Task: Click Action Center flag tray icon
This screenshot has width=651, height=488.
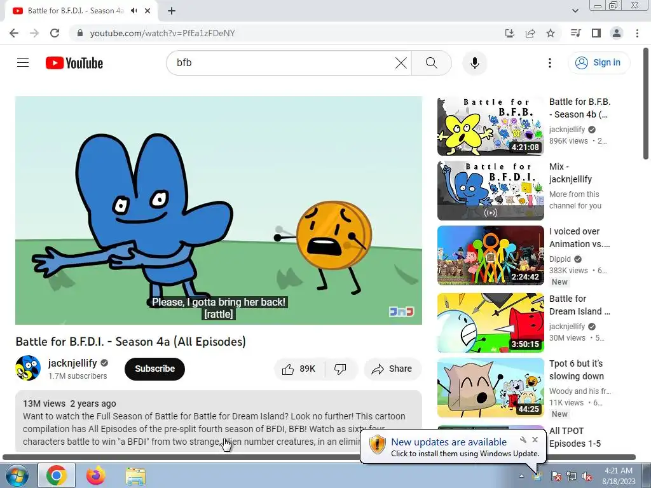Action: [x=556, y=476]
